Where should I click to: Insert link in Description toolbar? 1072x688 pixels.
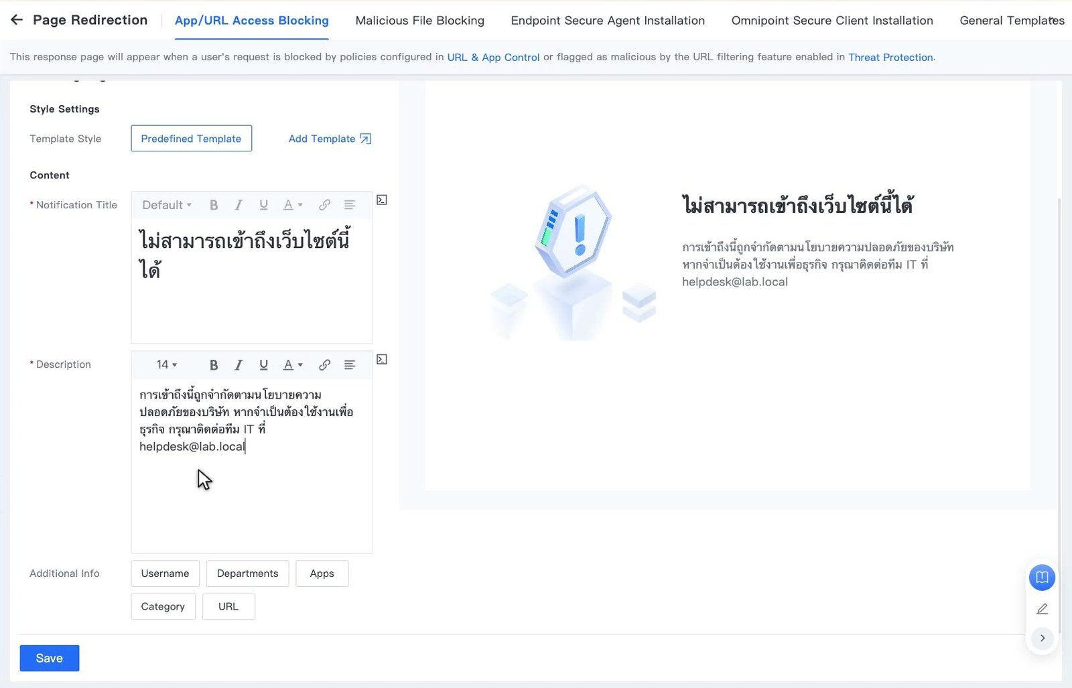pos(324,364)
